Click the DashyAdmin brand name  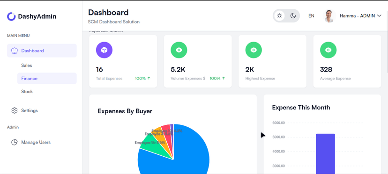pos(37,16)
